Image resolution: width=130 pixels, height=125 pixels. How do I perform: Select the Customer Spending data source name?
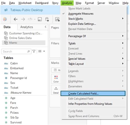pos(26,33)
